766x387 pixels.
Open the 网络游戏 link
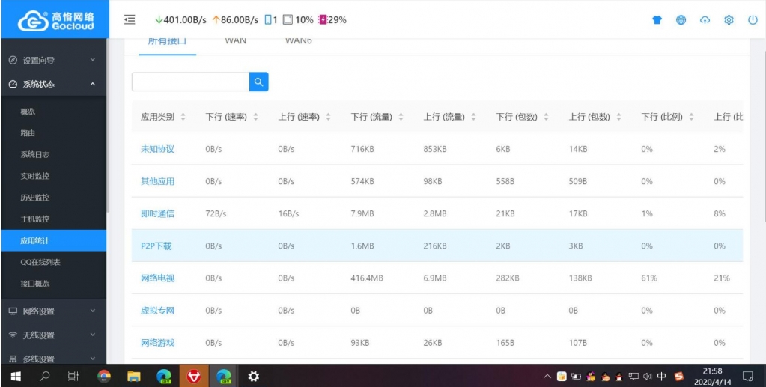click(157, 343)
